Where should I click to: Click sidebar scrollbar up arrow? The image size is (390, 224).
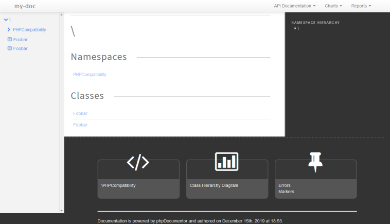(x=61, y=15)
